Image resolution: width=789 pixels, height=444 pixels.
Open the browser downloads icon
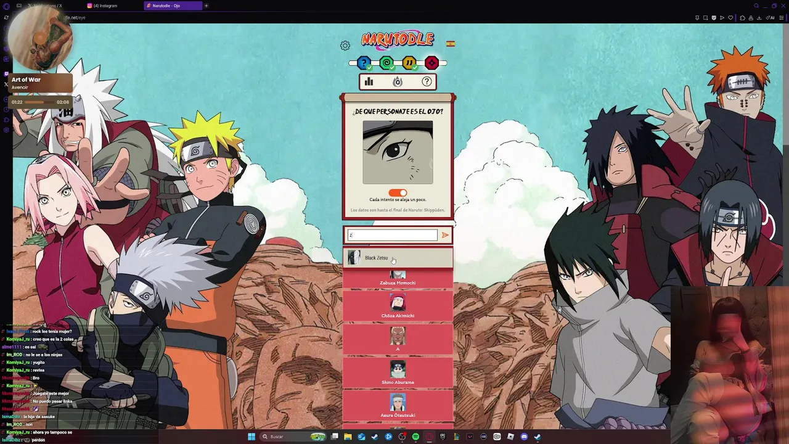pyautogui.click(x=759, y=18)
